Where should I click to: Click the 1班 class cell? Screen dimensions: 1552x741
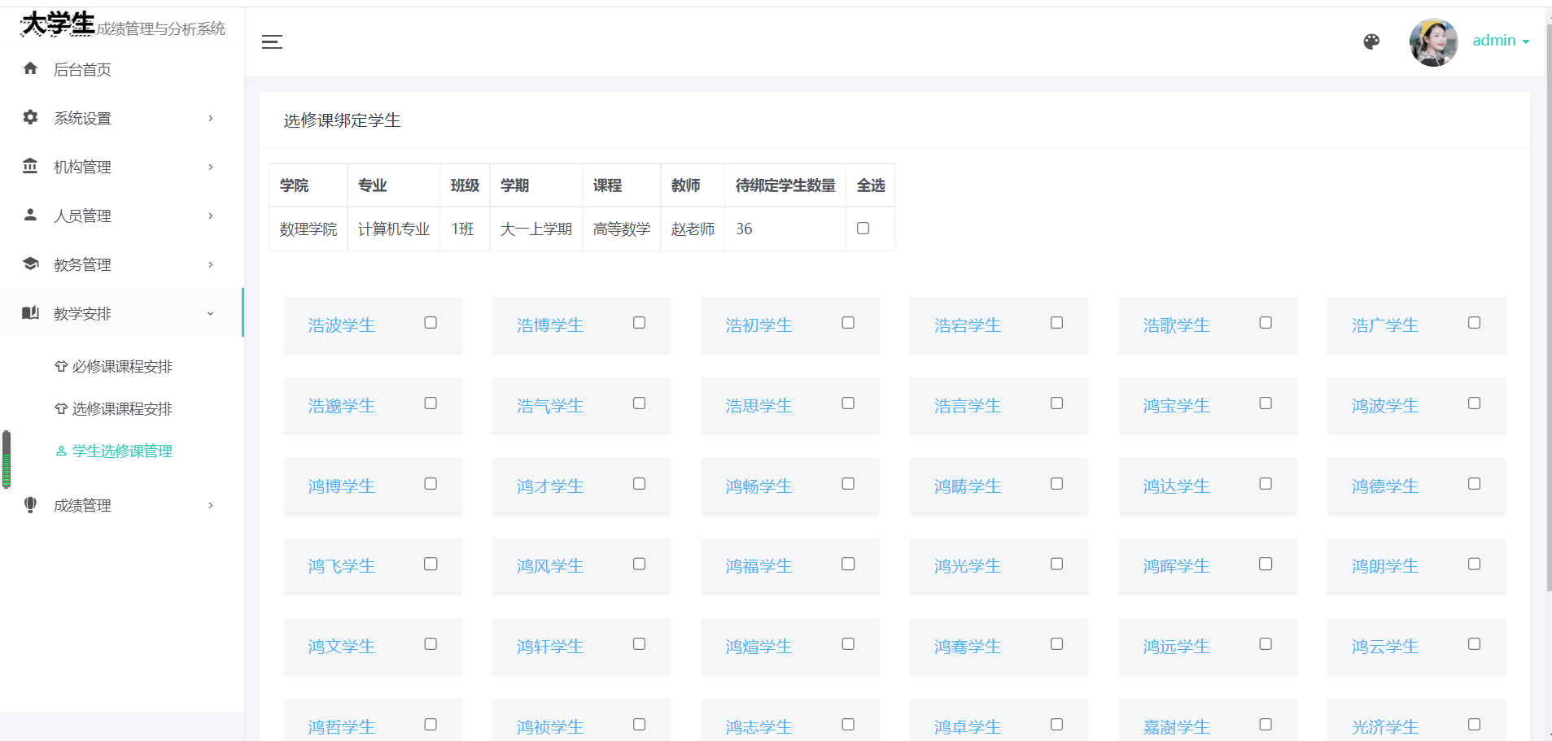pos(465,229)
